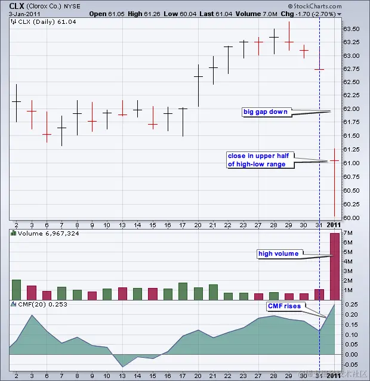The width and height of the screenshot is (370, 381).
Task: Click the price bar icon beside CLX (Daily)
Action: pyautogui.click(x=13, y=22)
